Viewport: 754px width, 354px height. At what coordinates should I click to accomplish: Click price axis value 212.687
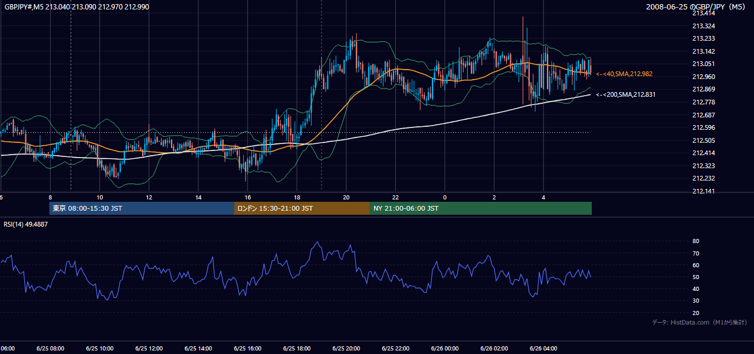703,115
